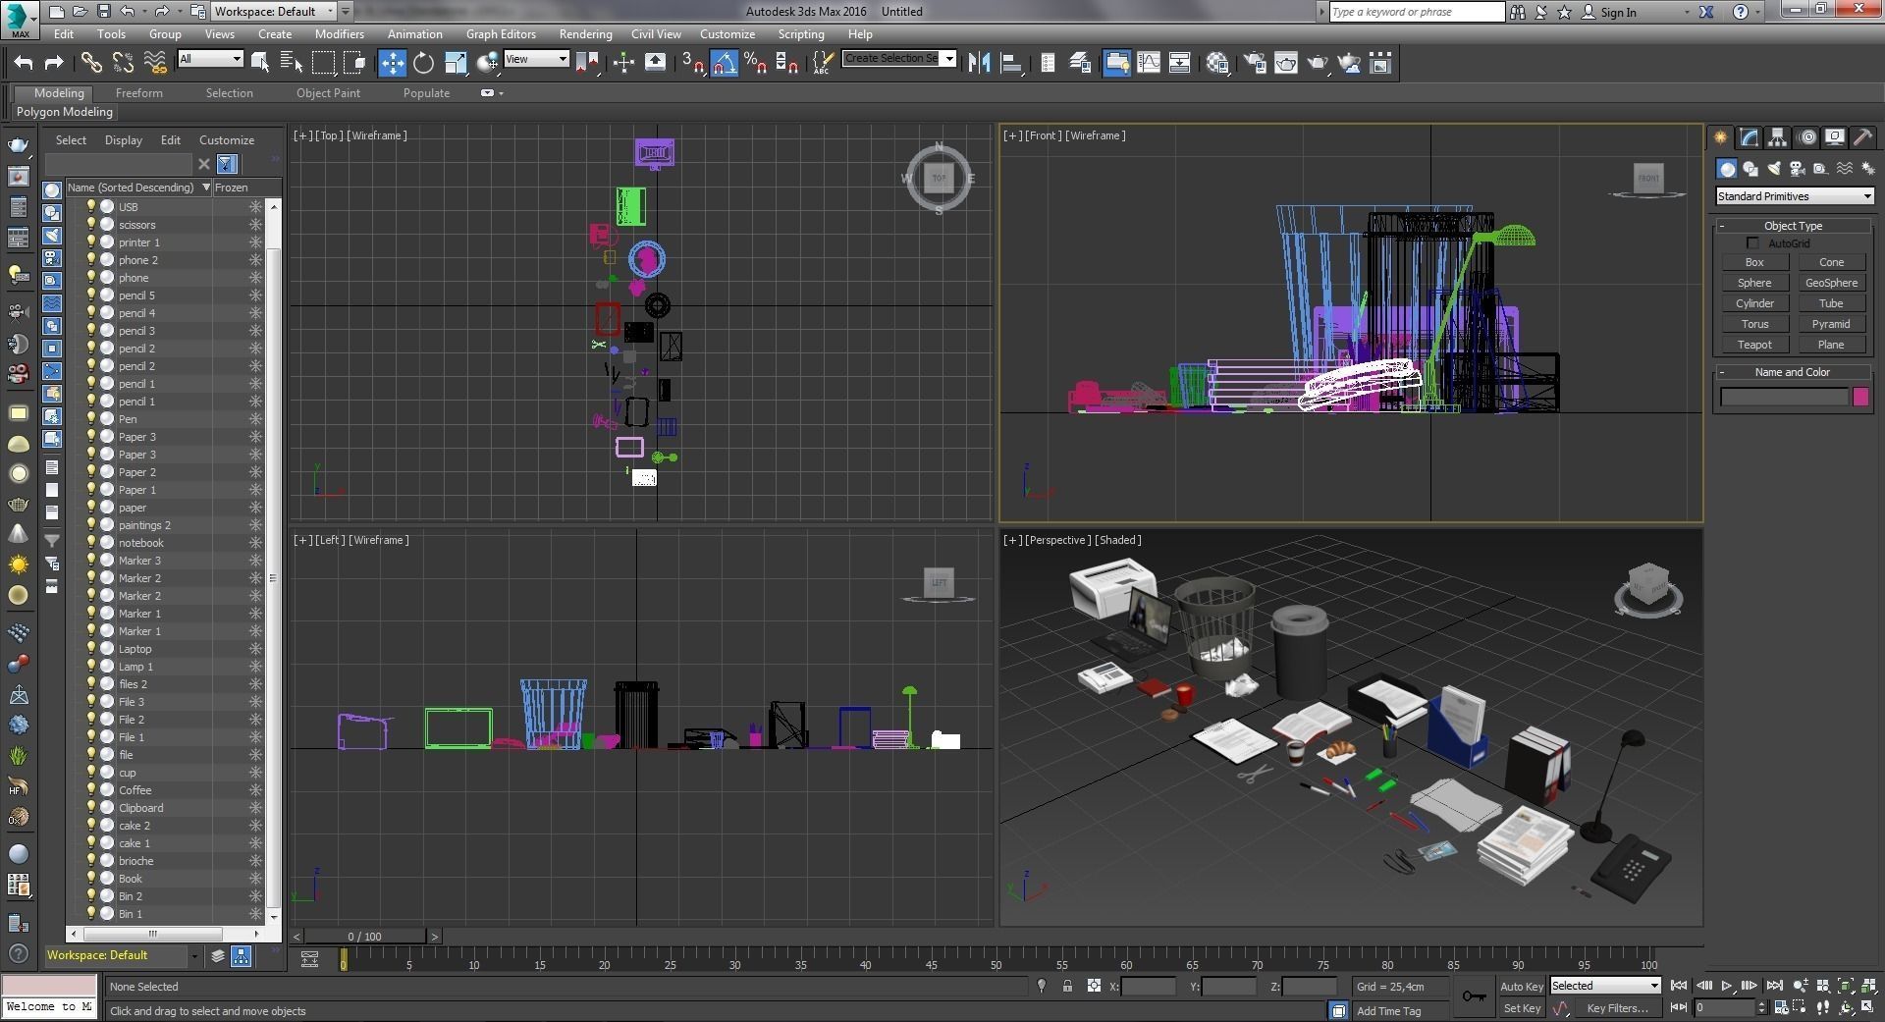Collapse the Object Type rollout
Screen dimensions: 1885x1022
[x=1793, y=226]
